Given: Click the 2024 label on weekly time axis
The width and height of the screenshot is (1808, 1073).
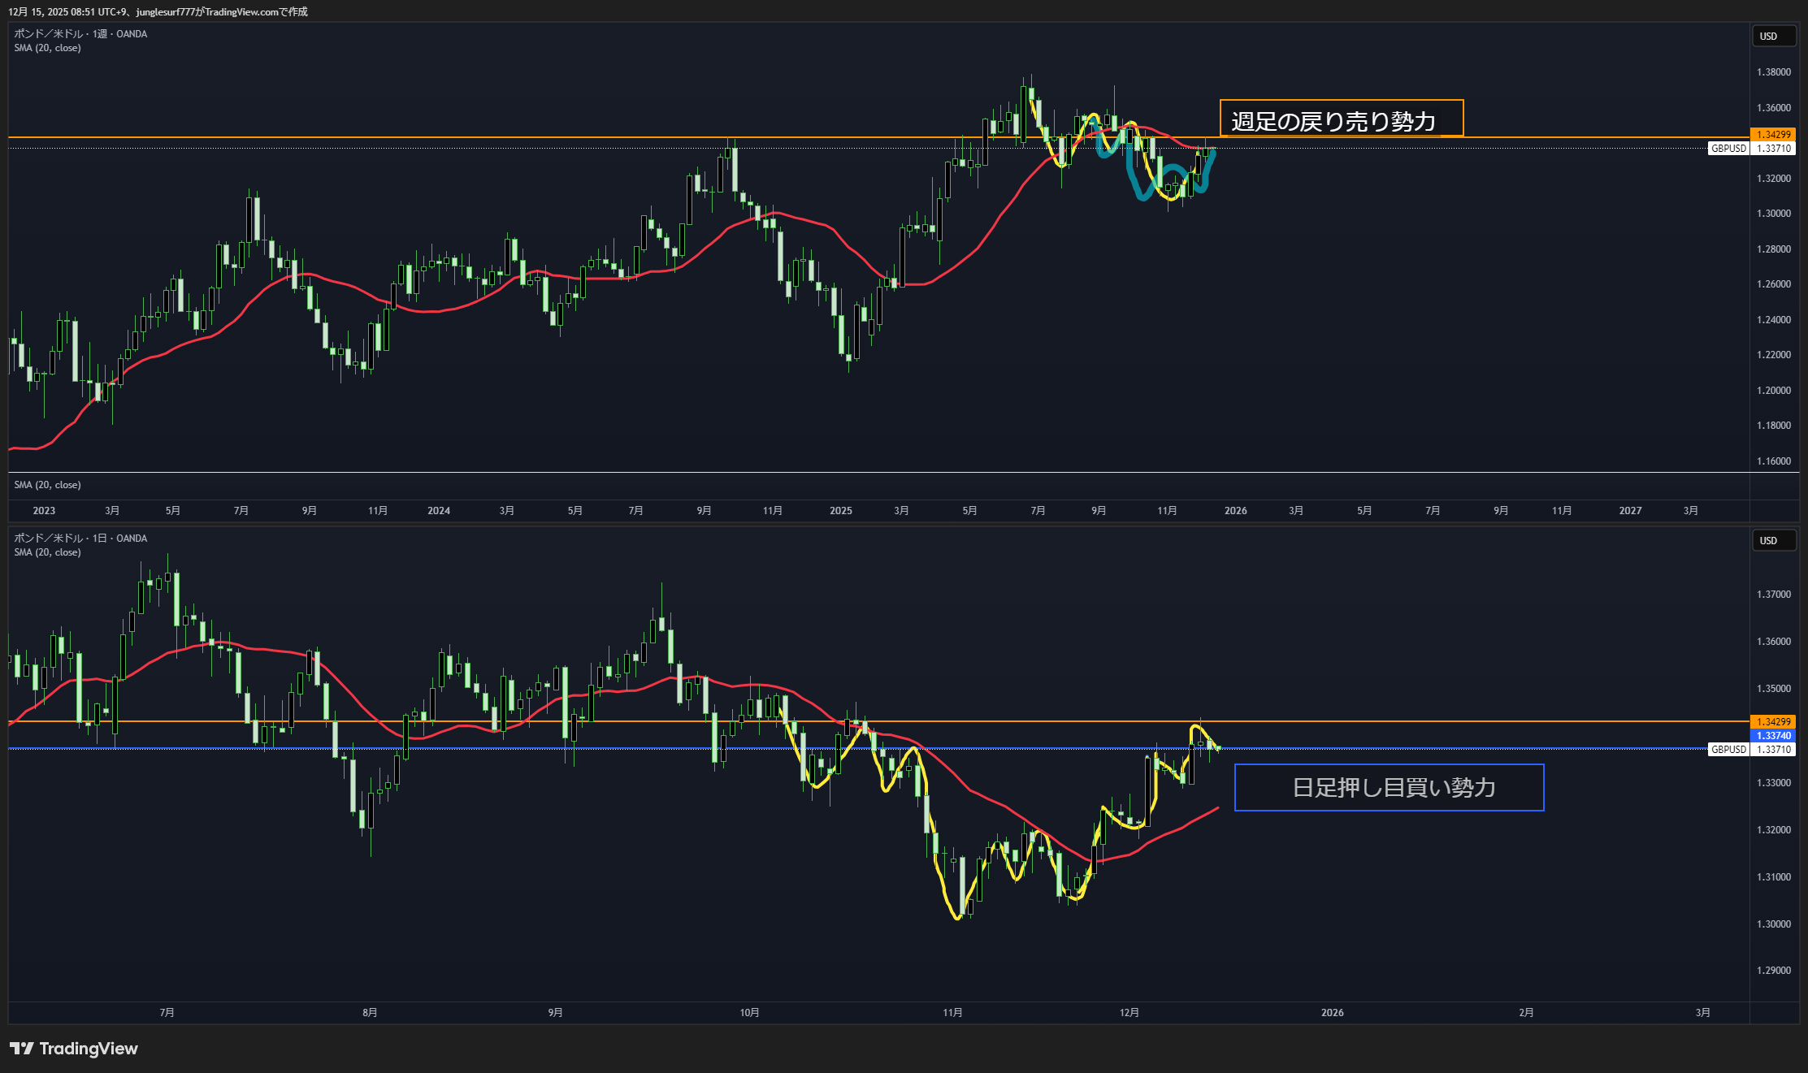Looking at the screenshot, I should (x=438, y=511).
